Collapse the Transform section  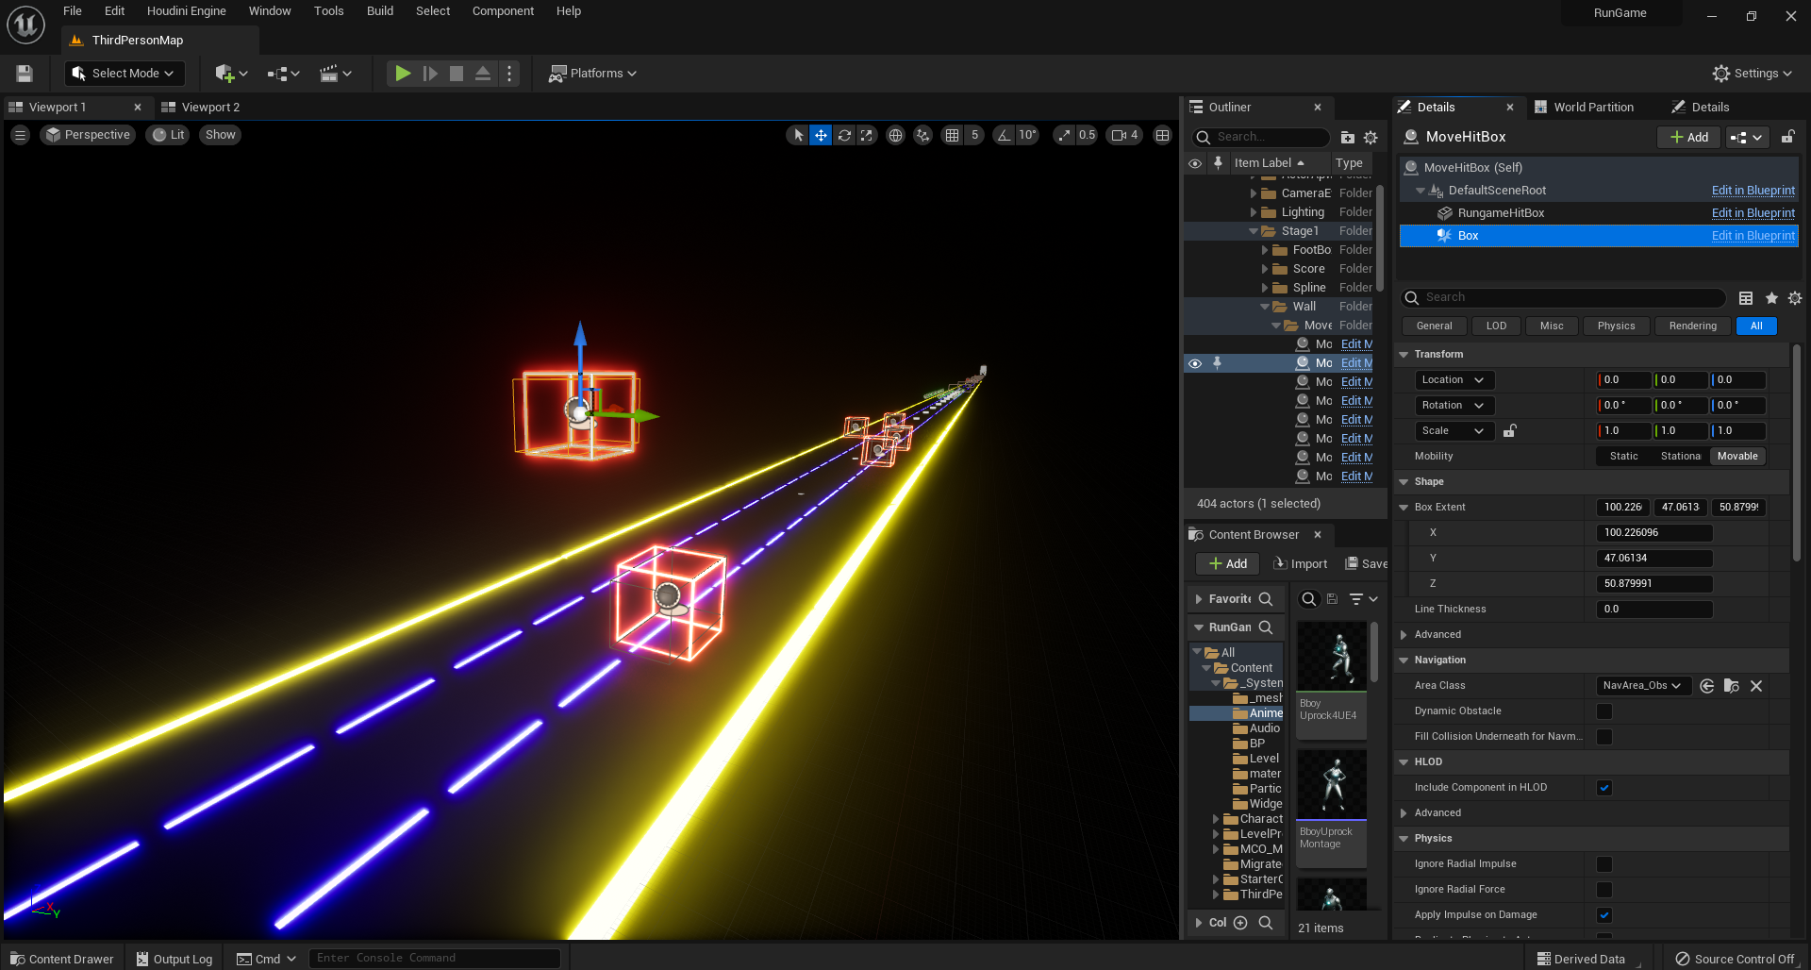click(x=1404, y=355)
